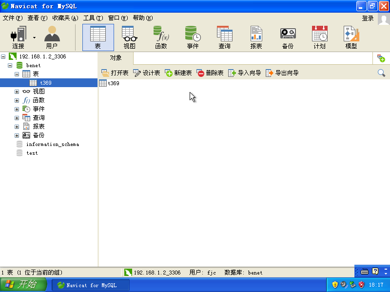This screenshot has width=390, height=292.
Task: Select the 对象 tab
Action: pos(116,58)
